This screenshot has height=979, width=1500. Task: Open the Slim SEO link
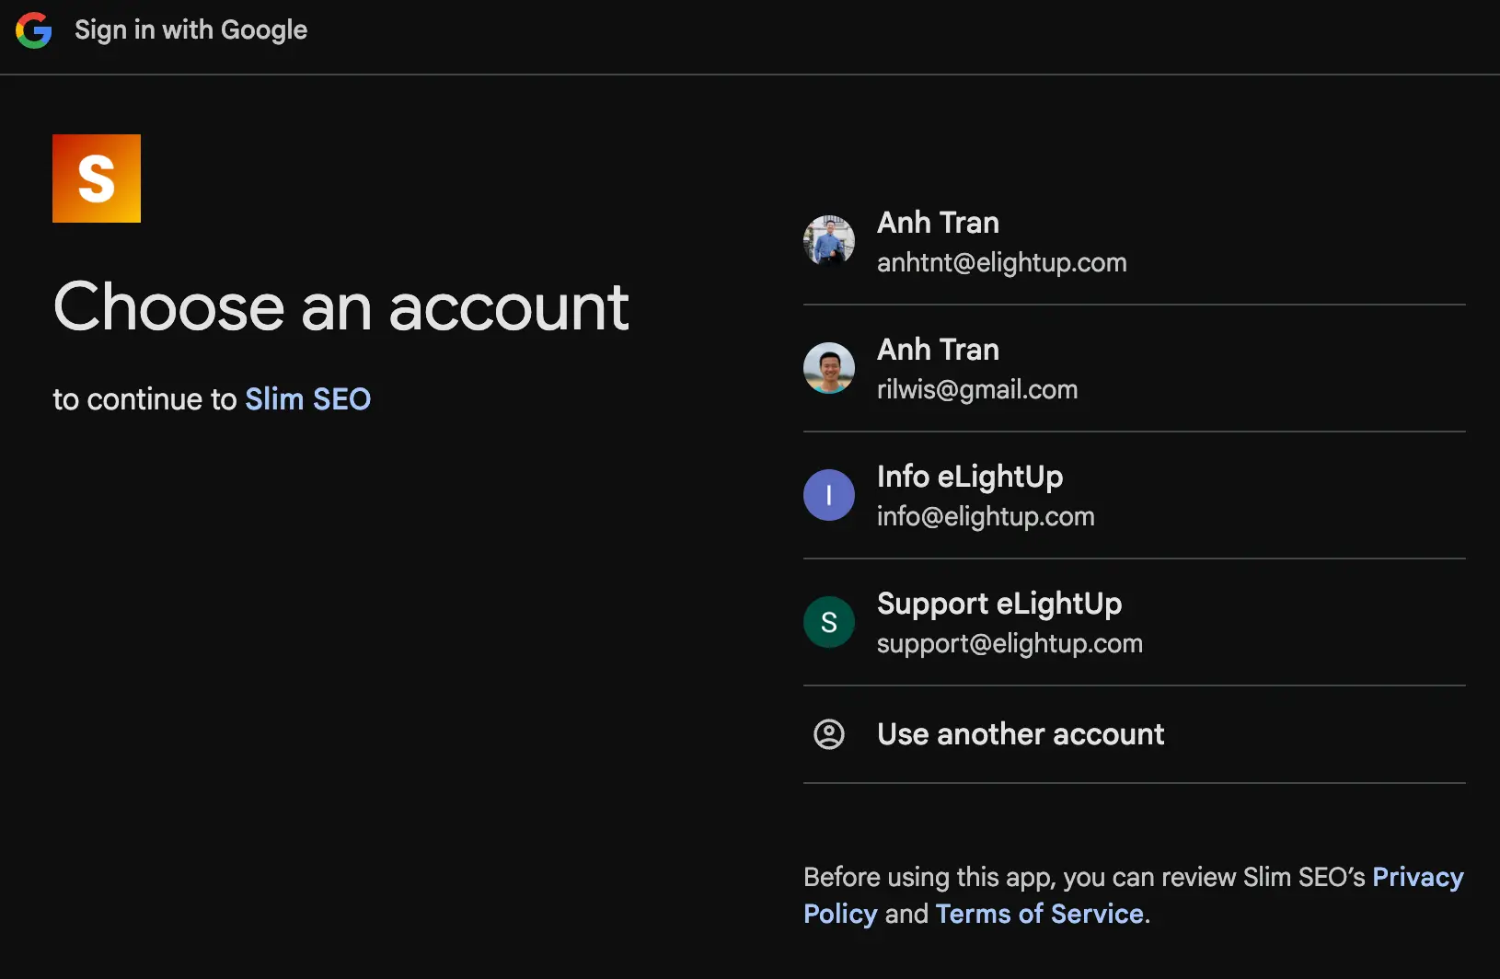click(307, 399)
